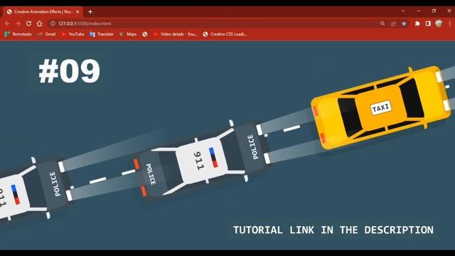
Task: Open the Remotasks bookmark
Action: coord(18,34)
